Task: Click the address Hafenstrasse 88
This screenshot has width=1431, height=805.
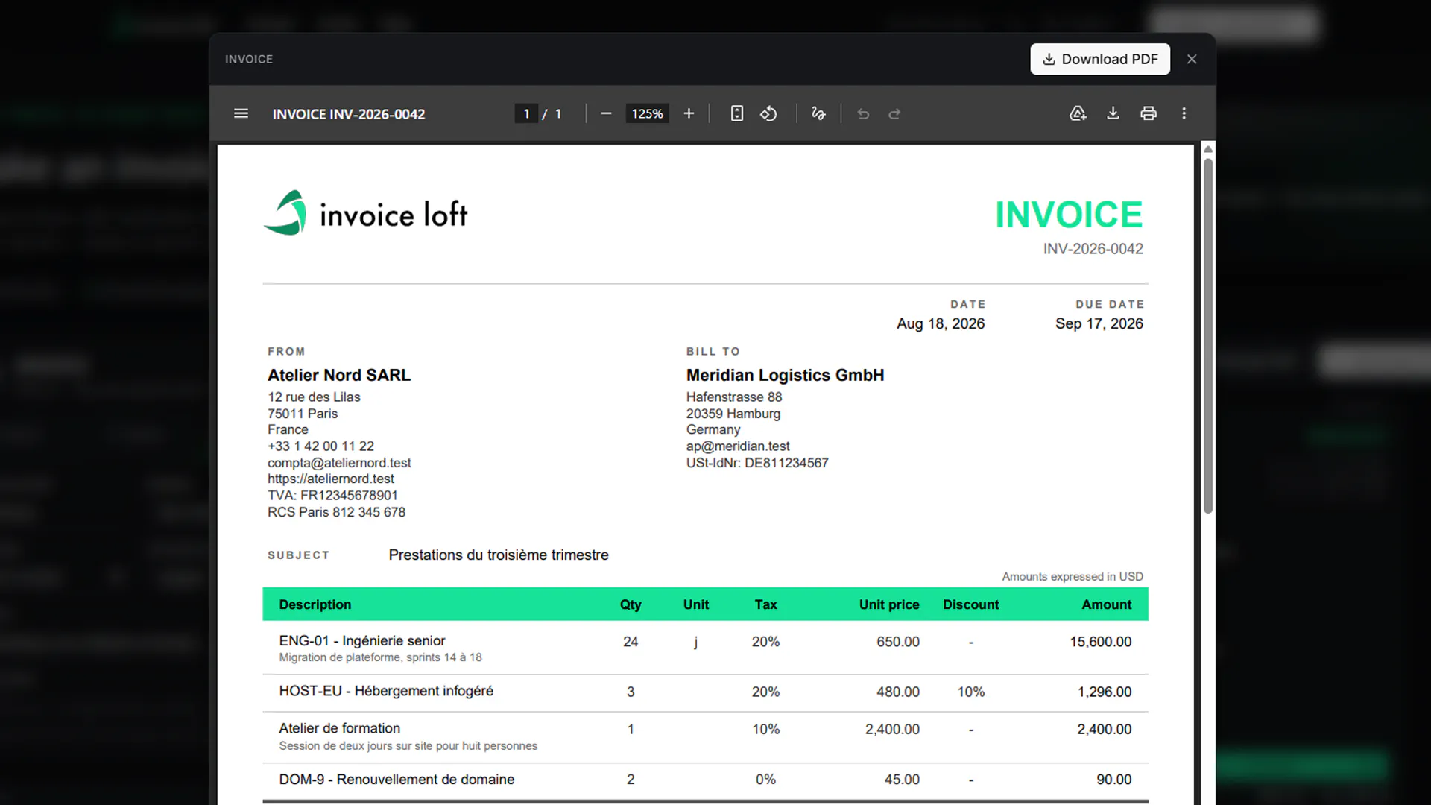Action: point(734,397)
